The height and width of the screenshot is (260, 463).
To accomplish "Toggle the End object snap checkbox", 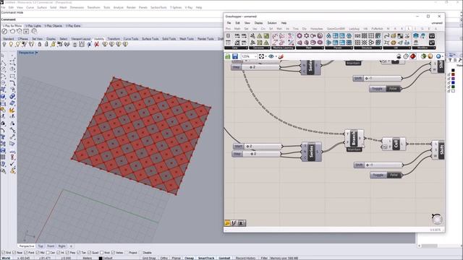I will tap(4, 253).
